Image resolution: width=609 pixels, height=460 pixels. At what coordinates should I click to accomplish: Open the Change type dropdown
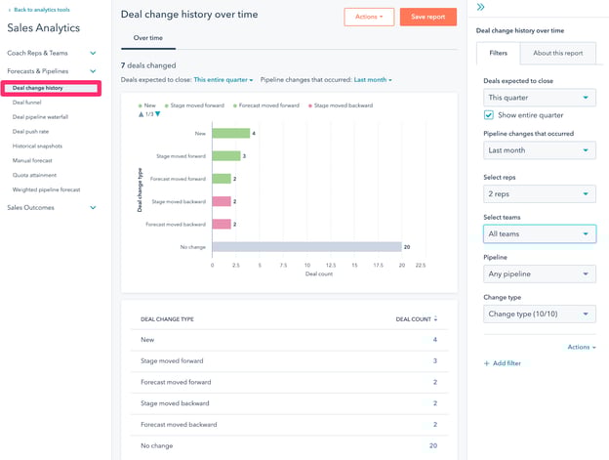(539, 314)
